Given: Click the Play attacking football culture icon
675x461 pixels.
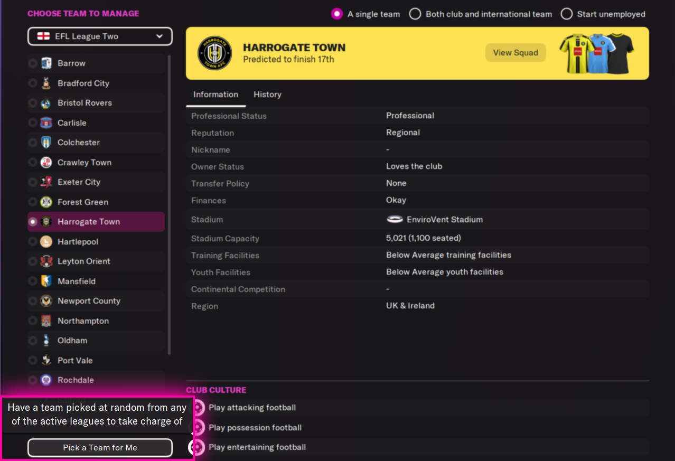Looking at the screenshot, I should (x=198, y=408).
